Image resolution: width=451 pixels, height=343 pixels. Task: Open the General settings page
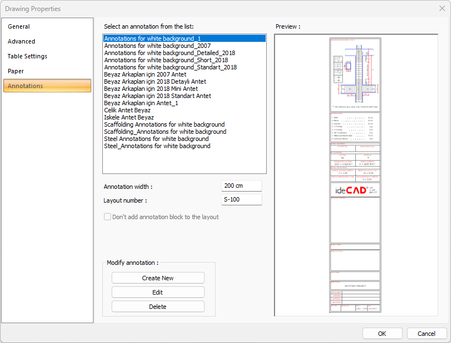(19, 26)
